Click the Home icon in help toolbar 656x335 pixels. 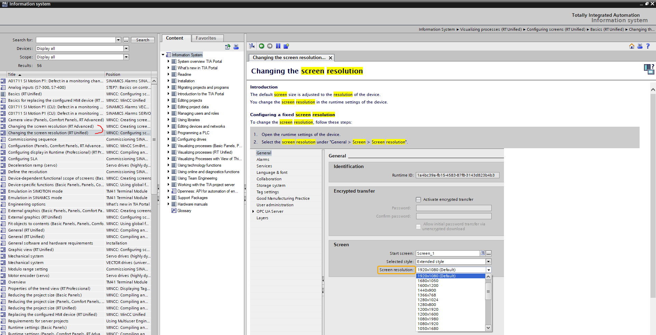click(631, 46)
